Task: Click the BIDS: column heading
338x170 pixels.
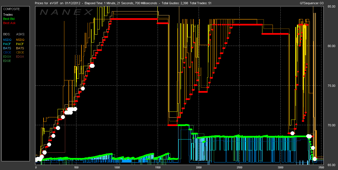Action: tap(7, 34)
